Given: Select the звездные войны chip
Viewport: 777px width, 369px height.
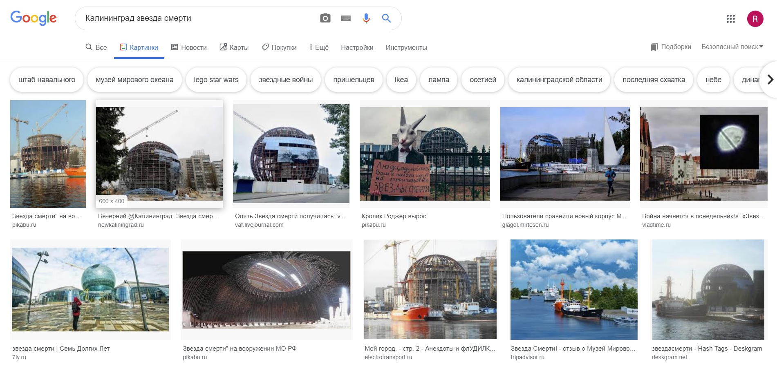Looking at the screenshot, I should (x=286, y=80).
